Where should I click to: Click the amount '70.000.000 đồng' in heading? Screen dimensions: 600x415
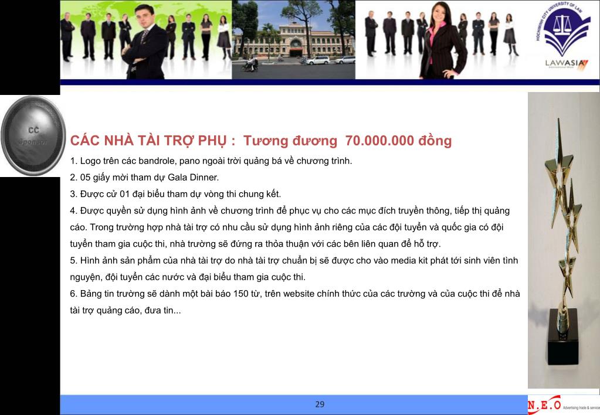[x=398, y=141]
